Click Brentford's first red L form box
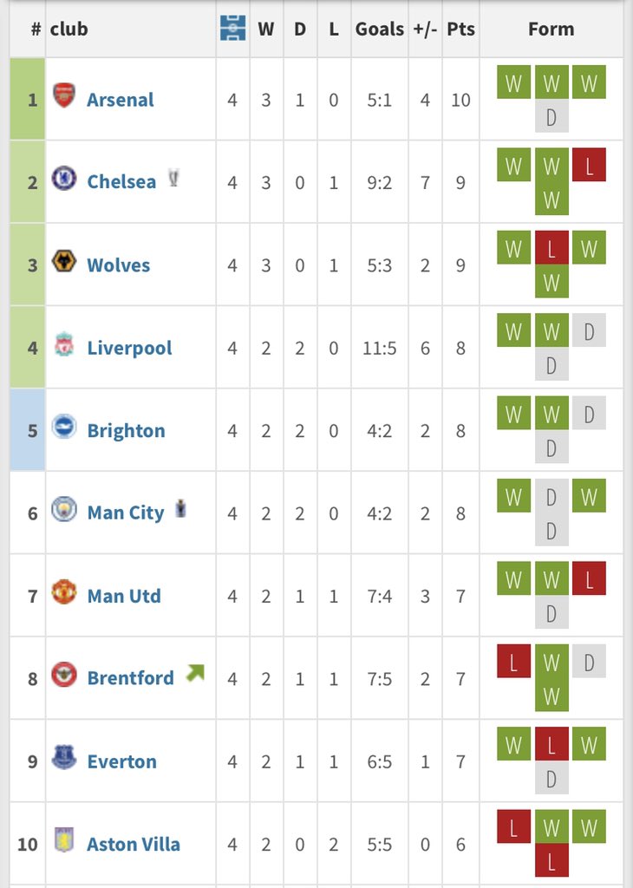The width and height of the screenshot is (633, 888). [x=513, y=661]
